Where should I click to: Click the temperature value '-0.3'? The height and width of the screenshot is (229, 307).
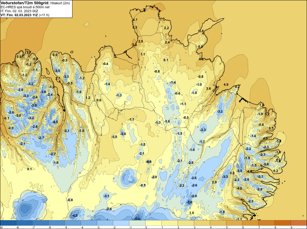tap(64, 60)
